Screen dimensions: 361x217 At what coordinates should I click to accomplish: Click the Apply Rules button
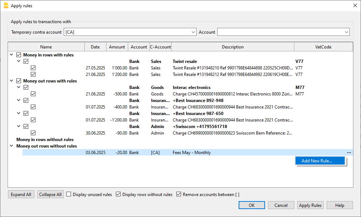pyautogui.click(x=310, y=205)
